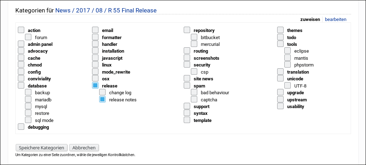Switch to the bearbeiten tab
Viewport: 366px width, 165px height.
335,20
